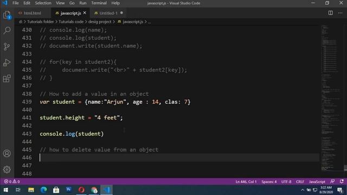Screen dimensions: 347x195
Task: Split the editor to the right
Action: [330, 13]
